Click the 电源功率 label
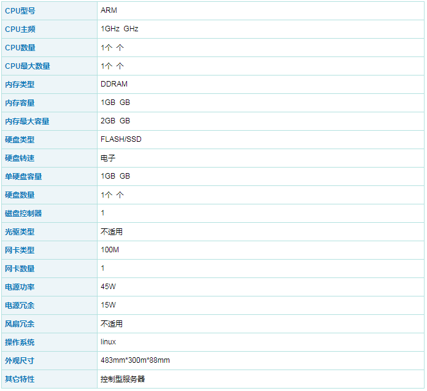427x391 pixels. click(x=20, y=287)
